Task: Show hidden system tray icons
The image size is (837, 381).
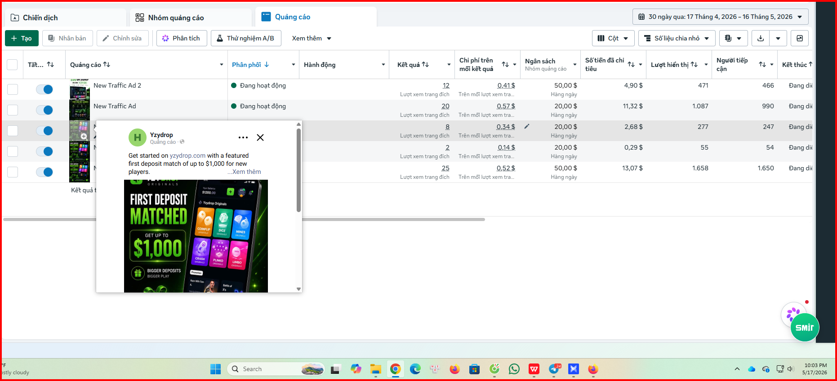Action: coord(737,369)
